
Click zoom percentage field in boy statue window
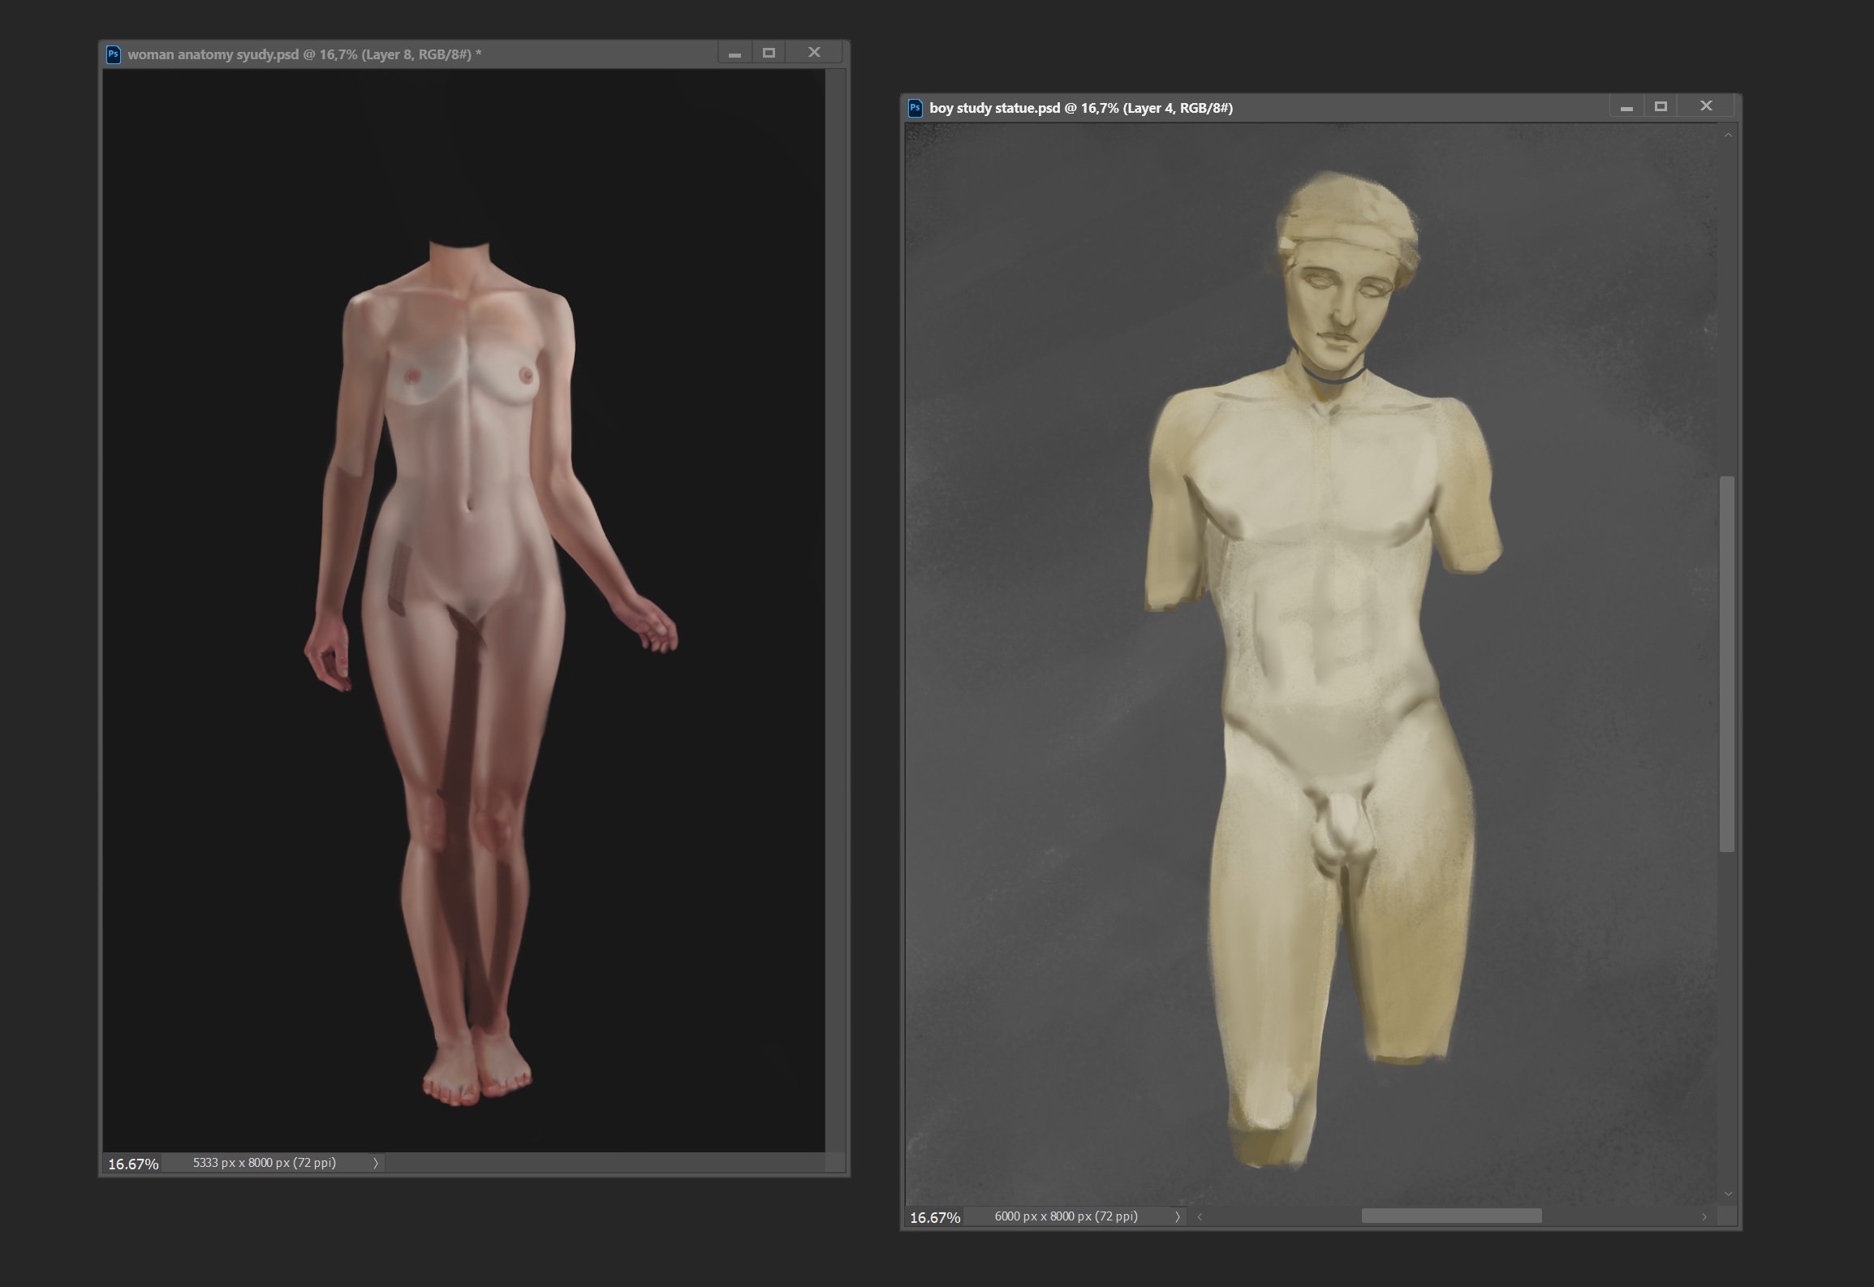pos(935,1217)
